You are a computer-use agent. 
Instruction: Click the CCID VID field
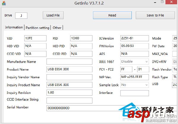(x=35, y=54)
